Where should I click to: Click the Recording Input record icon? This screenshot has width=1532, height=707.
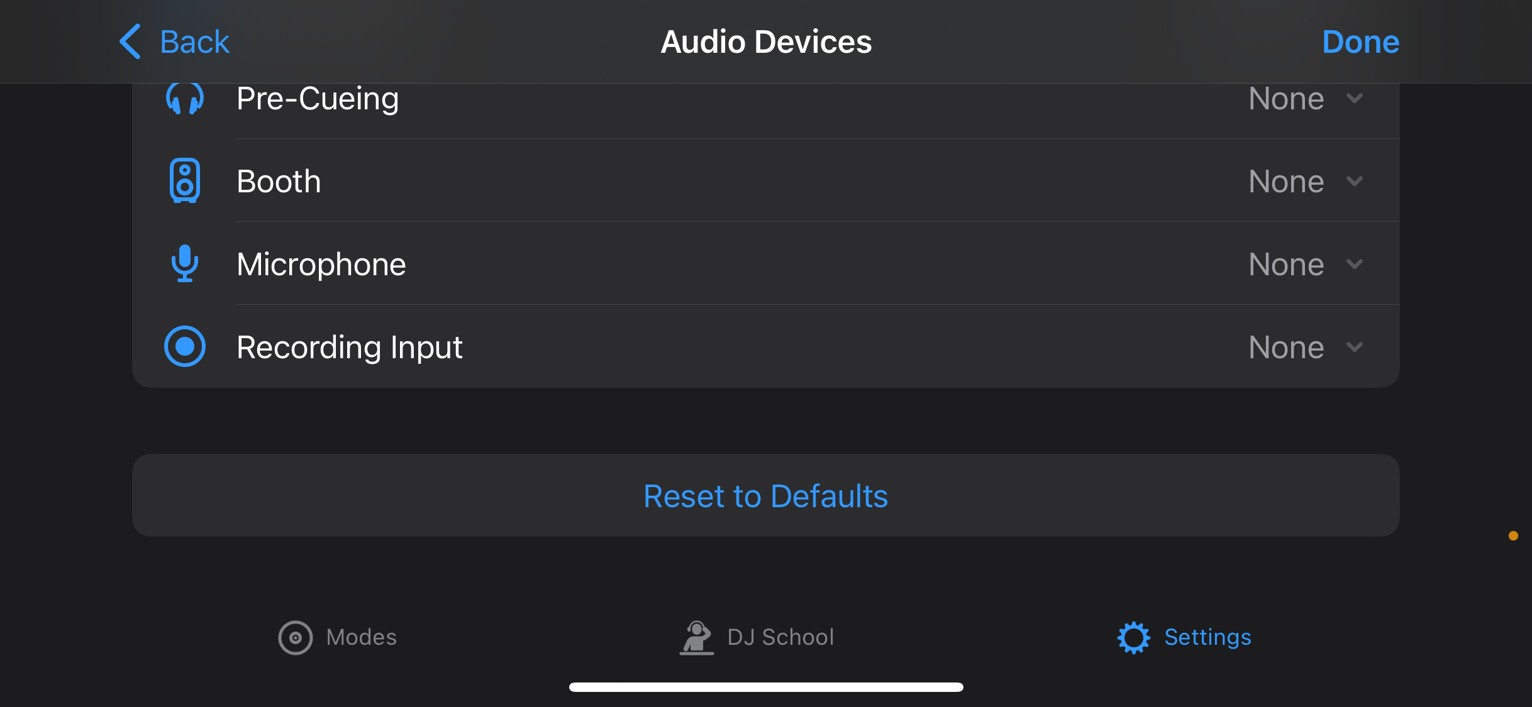(184, 346)
